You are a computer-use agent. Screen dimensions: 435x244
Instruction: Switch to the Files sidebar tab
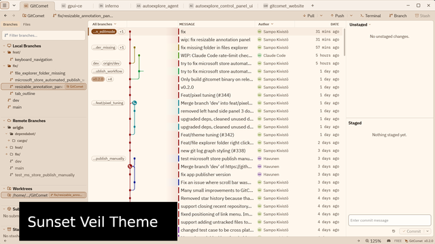(x=27, y=24)
